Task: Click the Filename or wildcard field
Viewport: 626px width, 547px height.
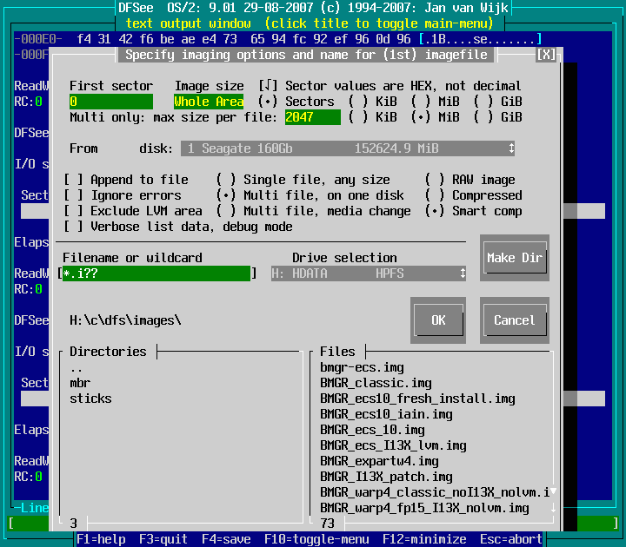Action: (156, 273)
